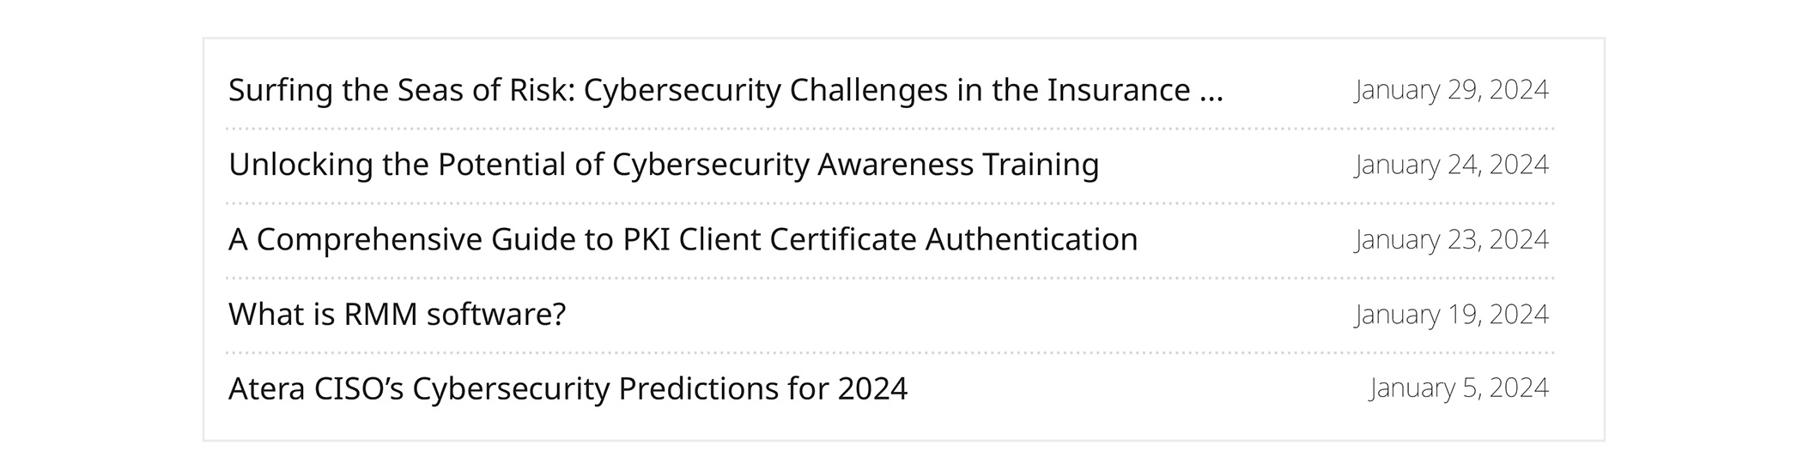This screenshot has width=1803, height=463.
Task: Select the January 5, 2024 date
Action: tap(1459, 388)
